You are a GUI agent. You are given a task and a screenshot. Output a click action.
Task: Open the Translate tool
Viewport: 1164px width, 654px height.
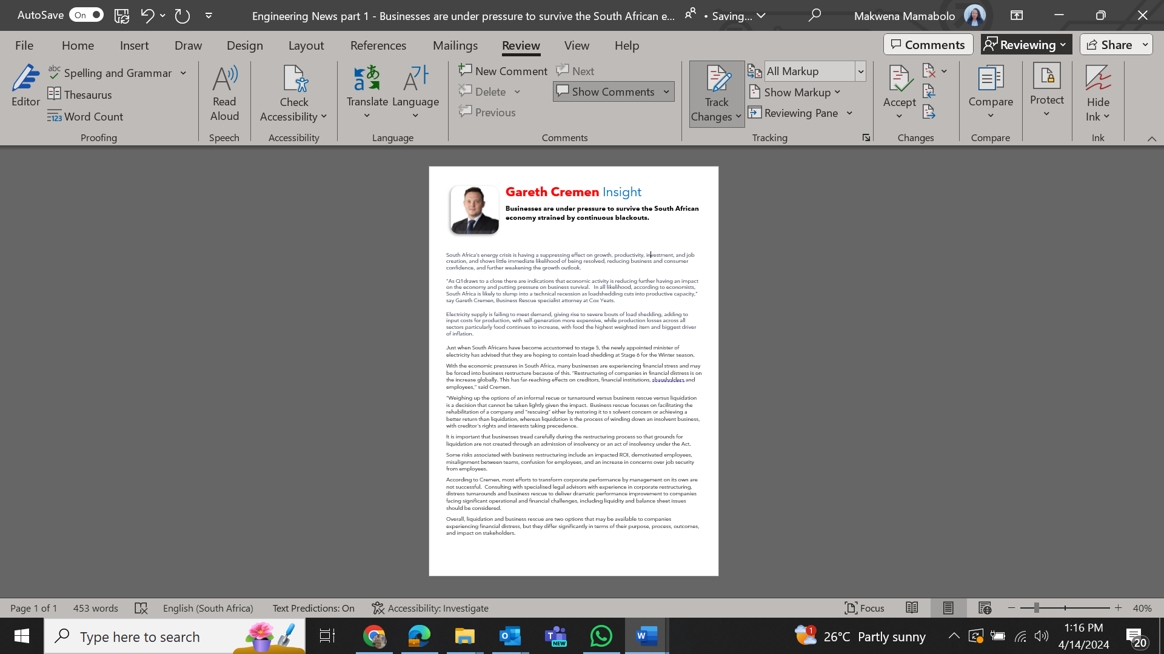367,92
